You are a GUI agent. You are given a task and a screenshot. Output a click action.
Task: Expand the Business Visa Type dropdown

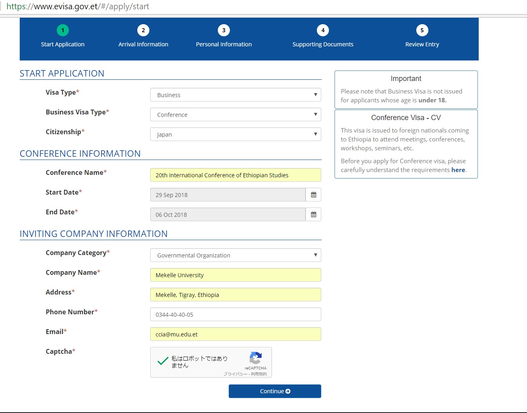pyautogui.click(x=236, y=115)
